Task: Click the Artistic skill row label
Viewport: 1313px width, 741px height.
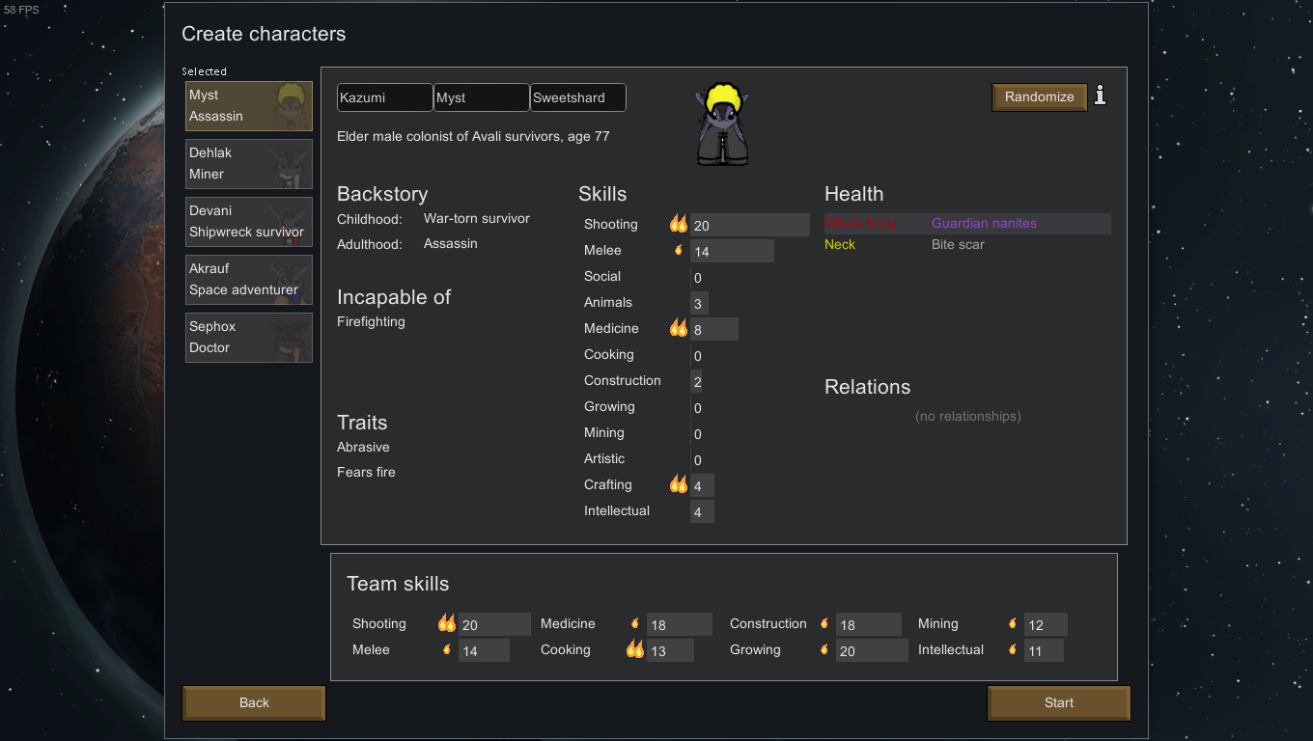Action: click(x=604, y=458)
